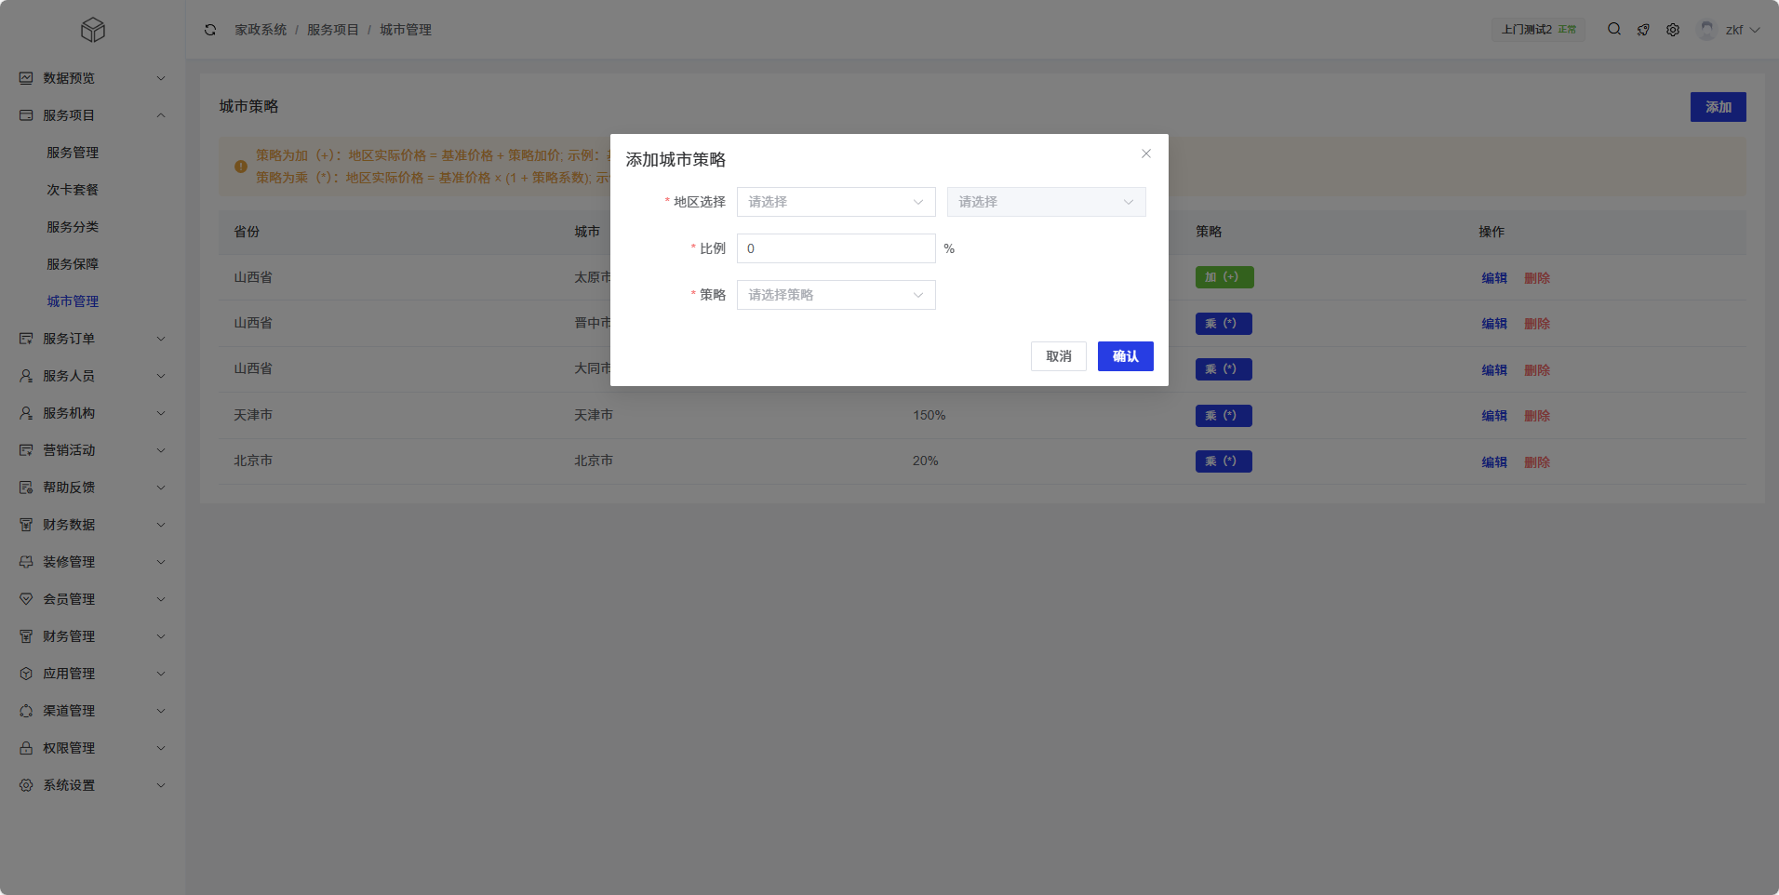Delete the 北京市 row
Image resolution: width=1779 pixels, height=895 pixels.
tap(1537, 462)
